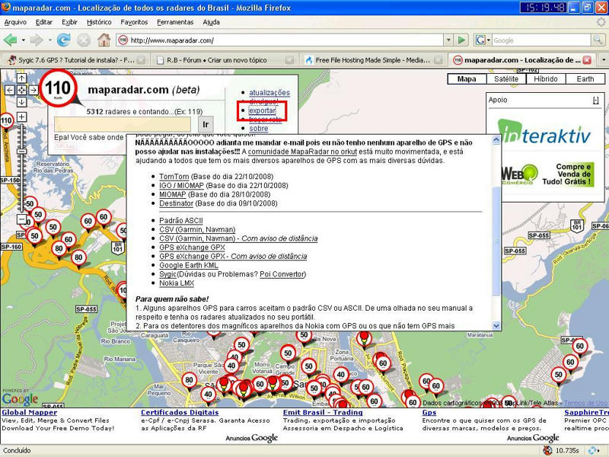
Task: Focus the Google search box
Action: pyautogui.click(x=541, y=40)
